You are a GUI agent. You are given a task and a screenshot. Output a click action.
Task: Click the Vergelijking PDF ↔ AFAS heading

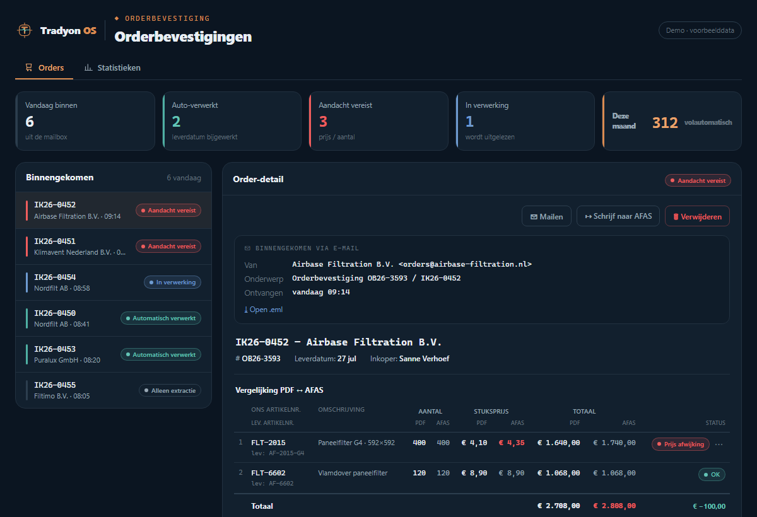279,390
